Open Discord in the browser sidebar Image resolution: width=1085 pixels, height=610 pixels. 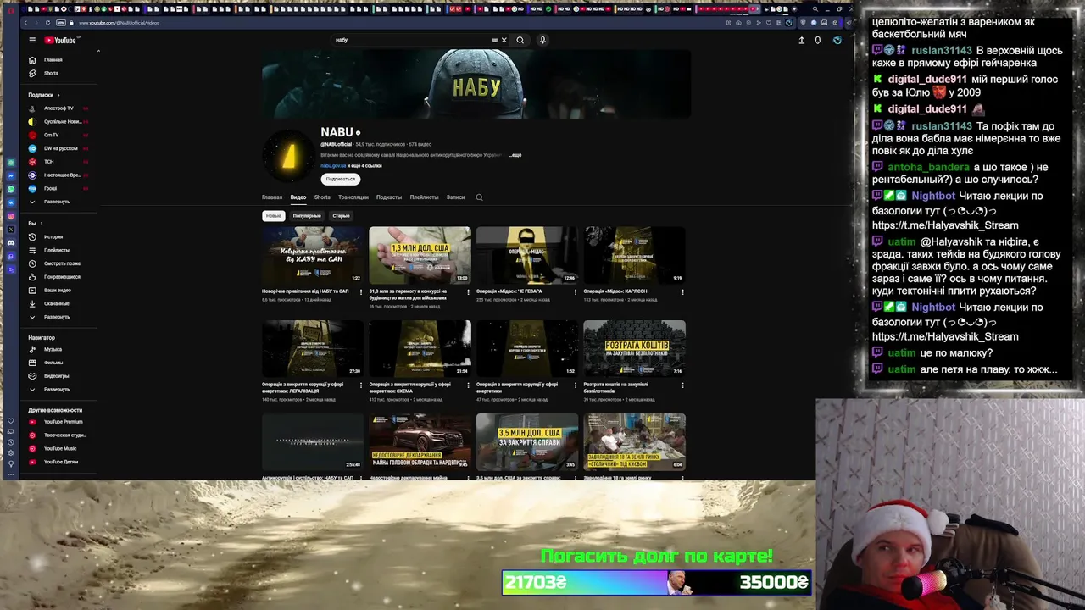point(11,243)
